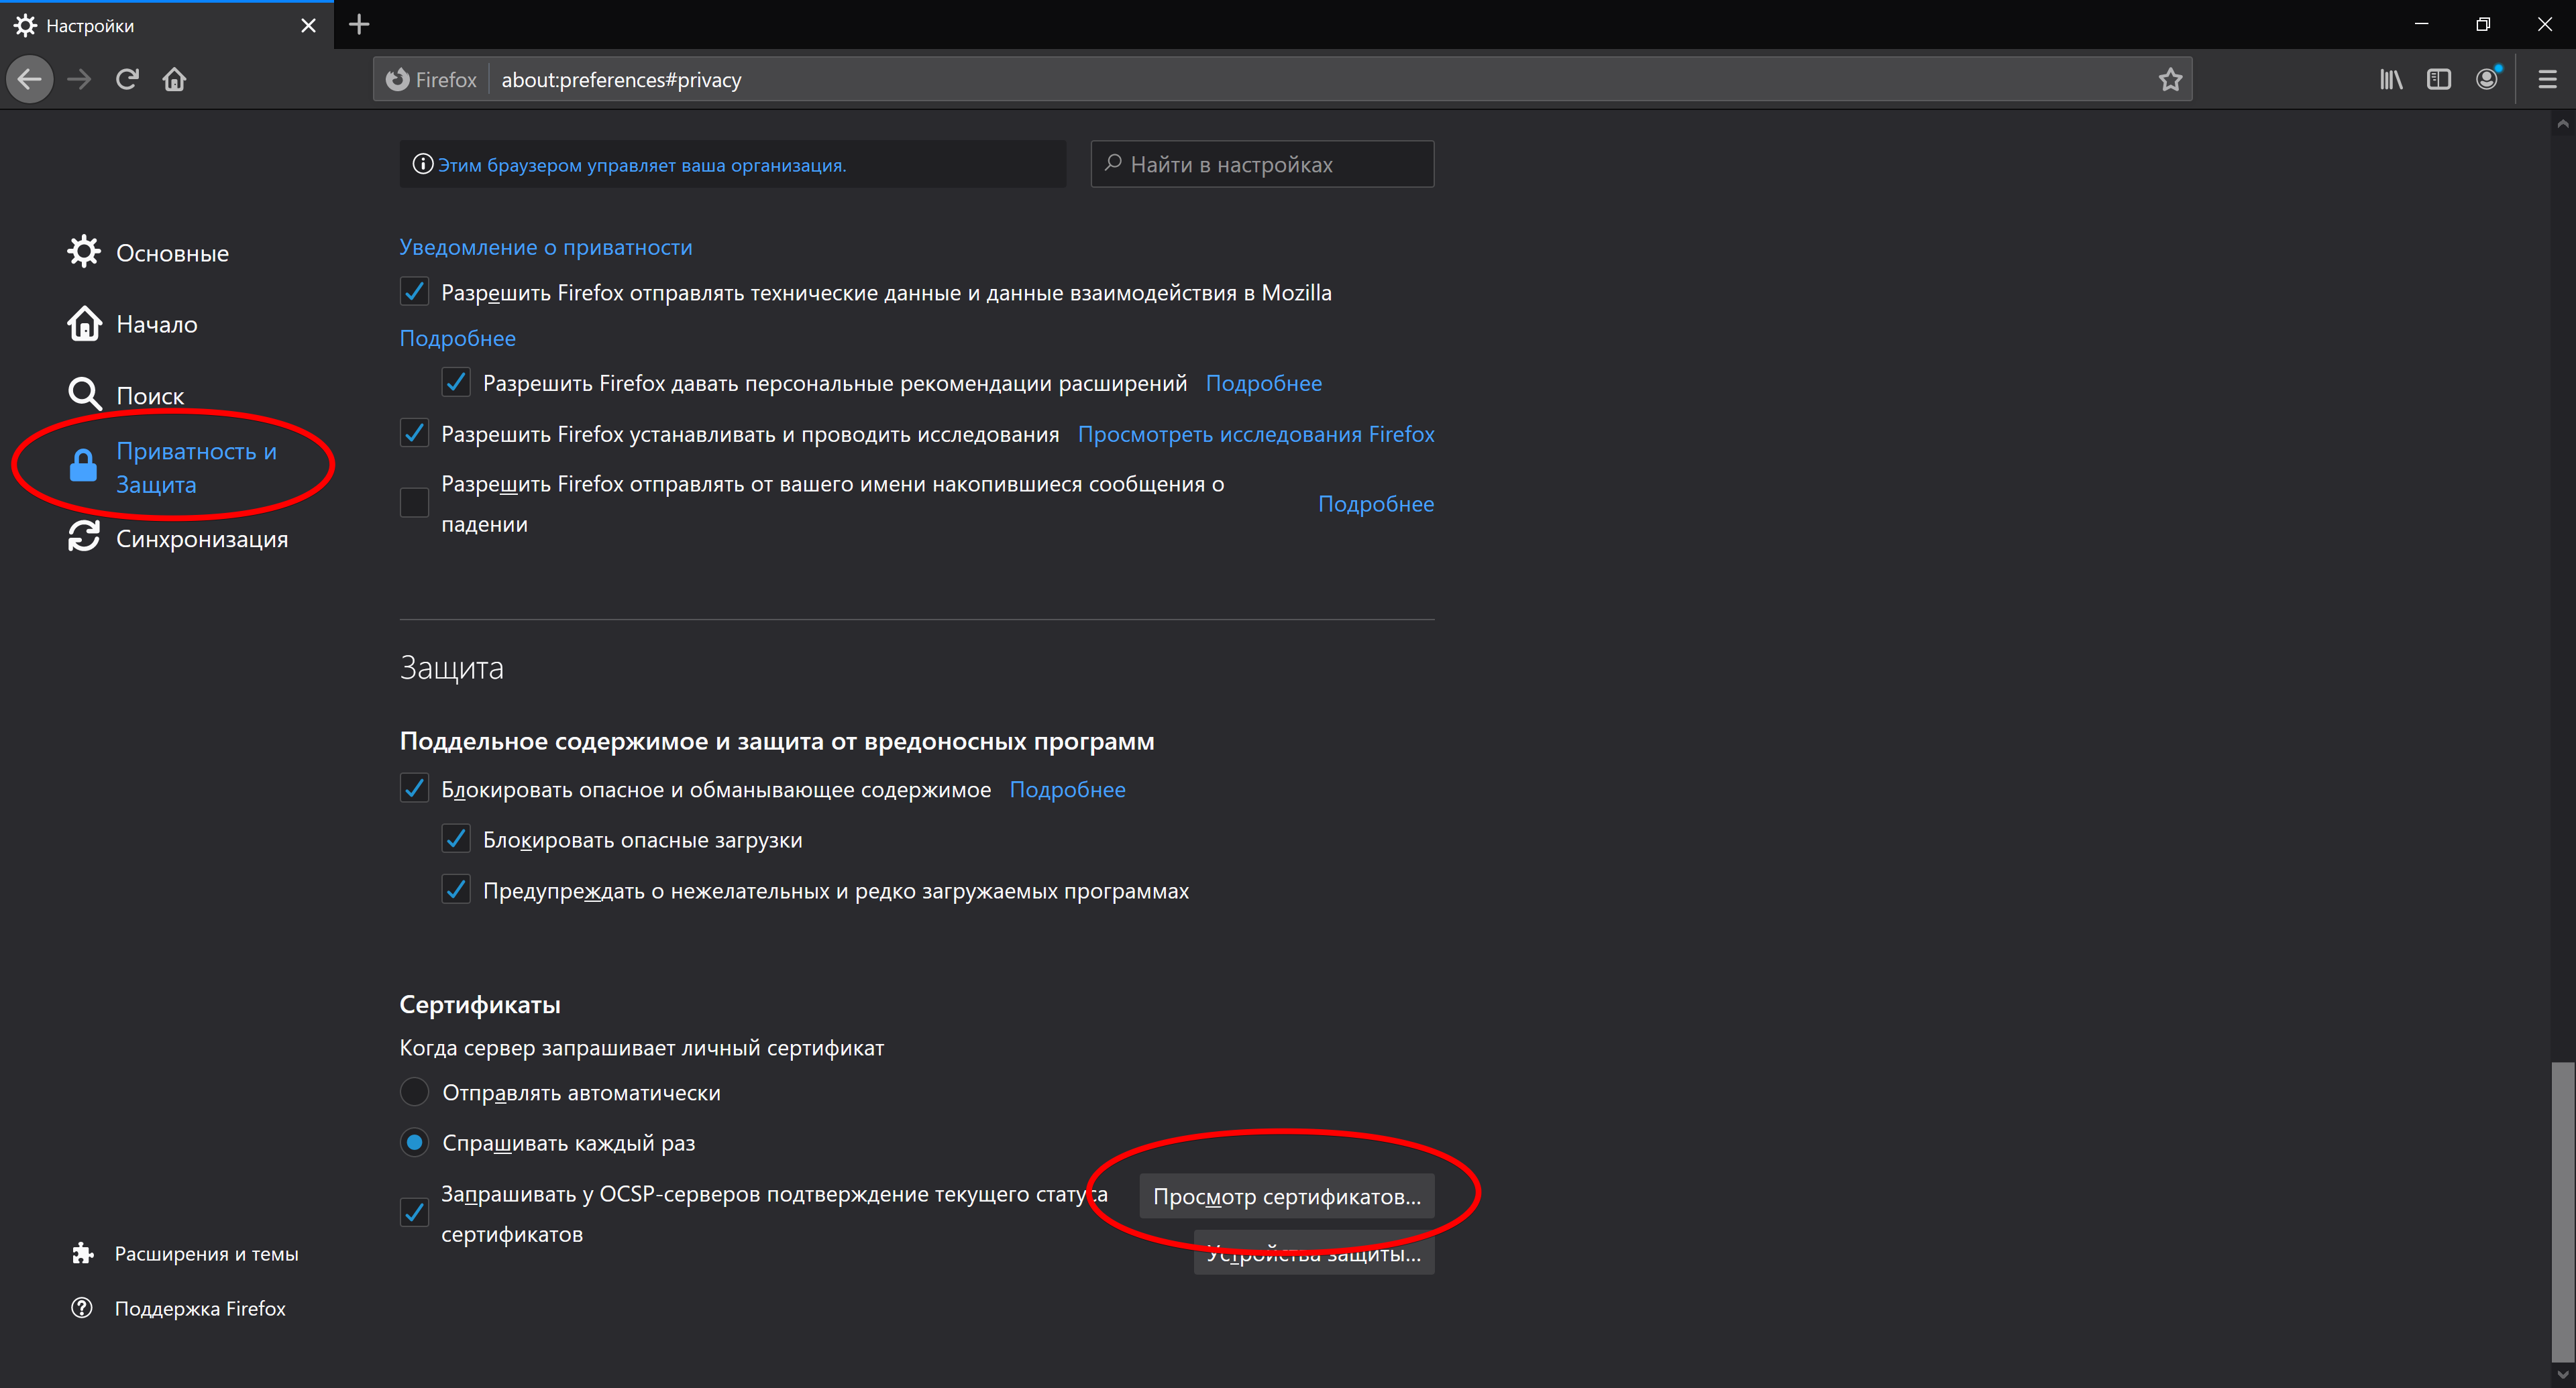This screenshot has height=1388, width=2576.
Task: Click the Начало house icon
Action: 84,324
